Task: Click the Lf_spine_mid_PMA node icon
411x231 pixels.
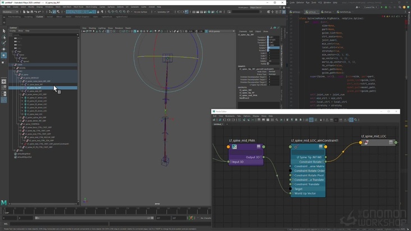Action: (x=234, y=147)
